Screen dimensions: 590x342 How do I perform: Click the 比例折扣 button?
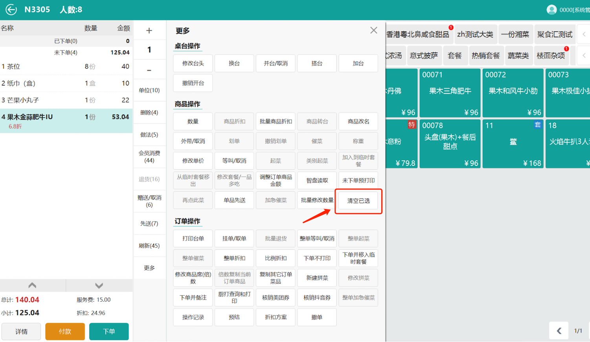pos(276,258)
